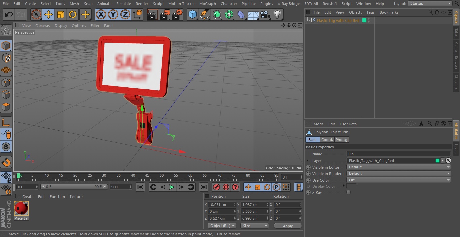Switch to Texture mode icon
The image size is (460, 237).
click(6, 58)
